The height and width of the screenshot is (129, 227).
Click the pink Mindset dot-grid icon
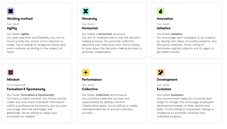[x=11, y=72]
